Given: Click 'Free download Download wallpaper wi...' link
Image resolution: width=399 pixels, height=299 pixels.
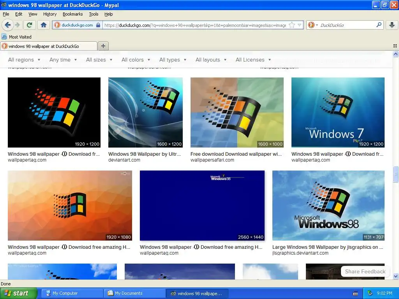Looking at the screenshot, I should 236,154.
